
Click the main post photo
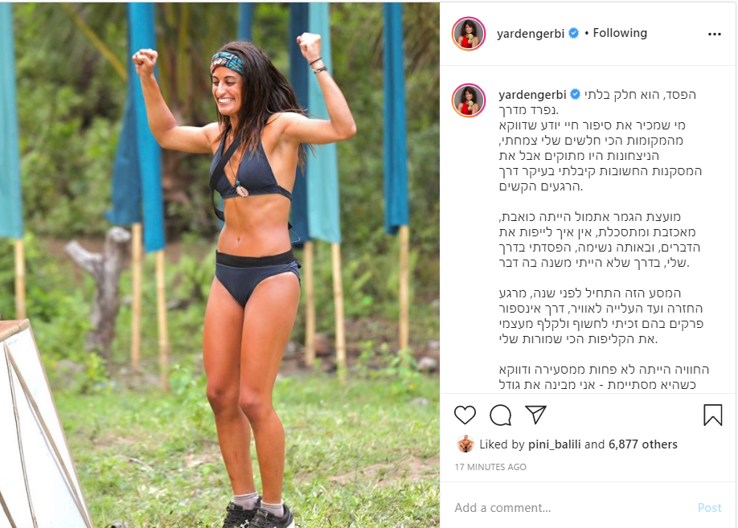pyautogui.click(x=219, y=265)
